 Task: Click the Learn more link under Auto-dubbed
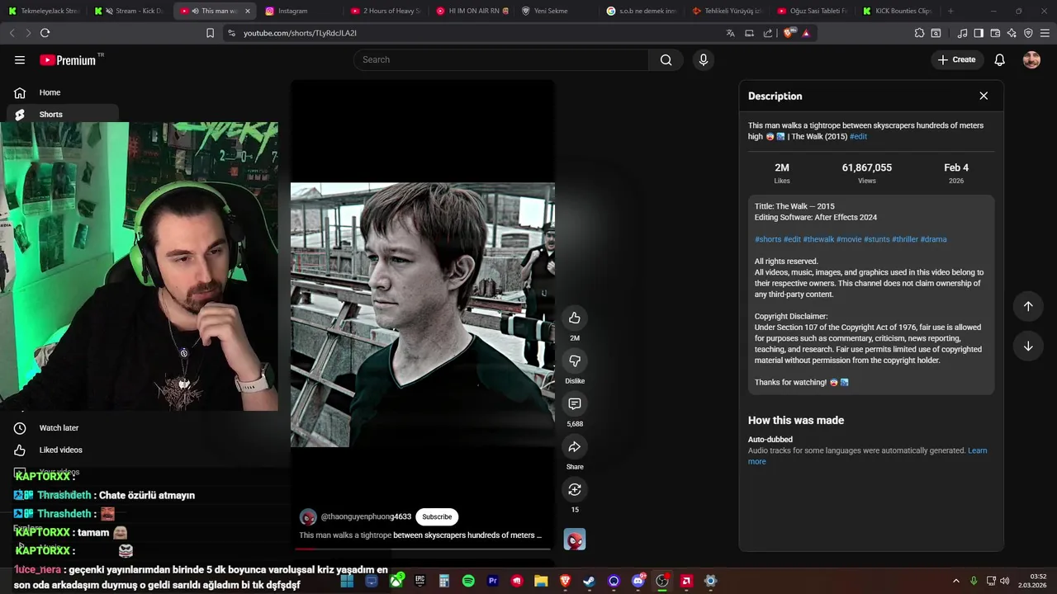(978, 450)
